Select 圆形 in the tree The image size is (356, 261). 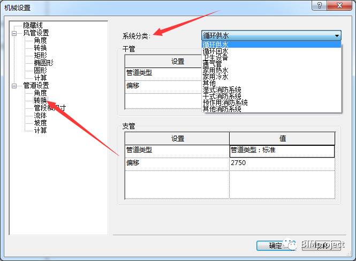pos(40,70)
